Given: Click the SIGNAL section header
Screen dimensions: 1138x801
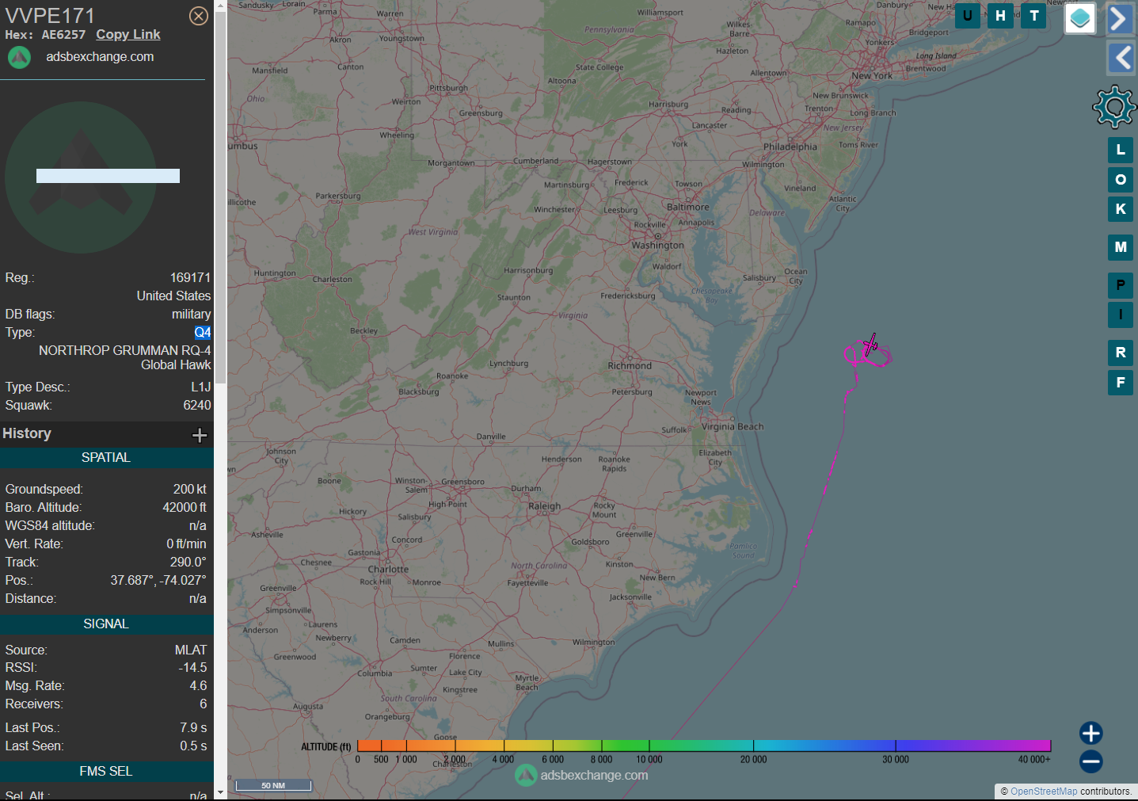Looking at the screenshot, I should (x=106, y=624).
